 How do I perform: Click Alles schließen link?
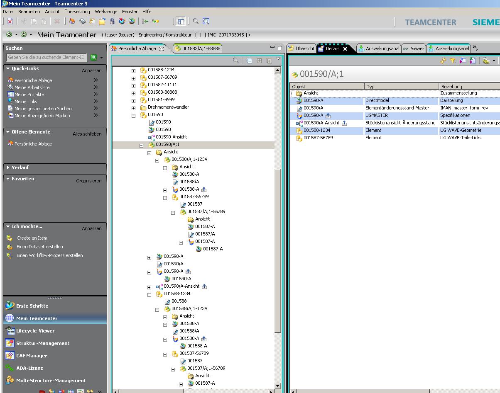[x=87, y=134]
